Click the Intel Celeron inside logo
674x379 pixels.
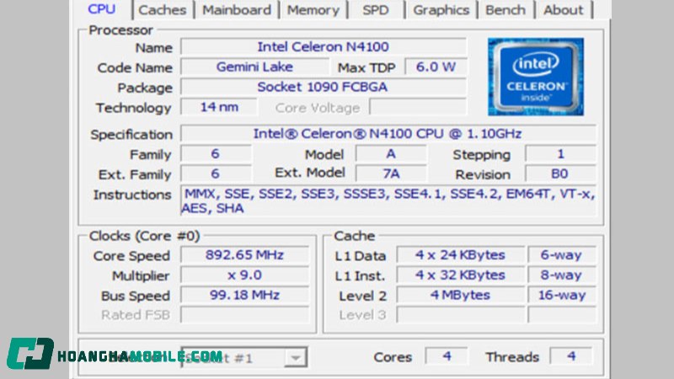(x=536, y=77)
